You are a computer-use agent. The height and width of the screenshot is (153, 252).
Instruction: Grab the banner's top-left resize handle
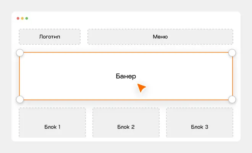click(20, 53)
